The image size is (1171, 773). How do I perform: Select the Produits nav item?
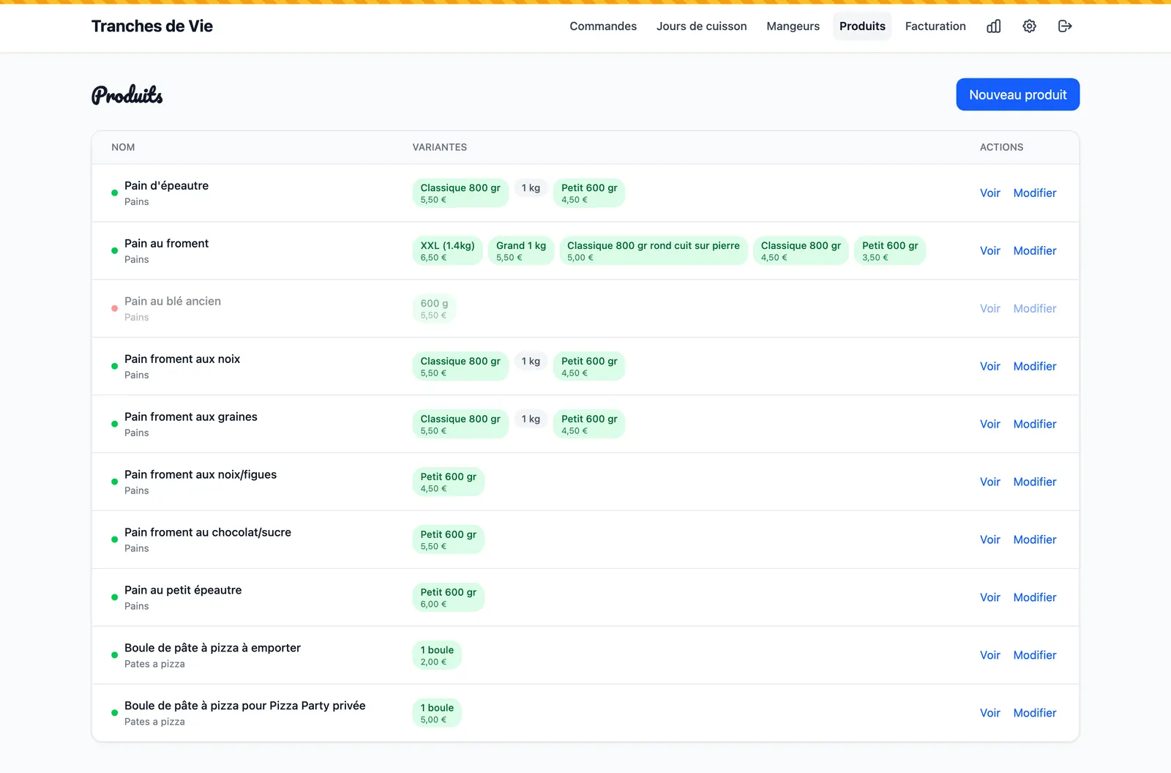click(862, 26)
